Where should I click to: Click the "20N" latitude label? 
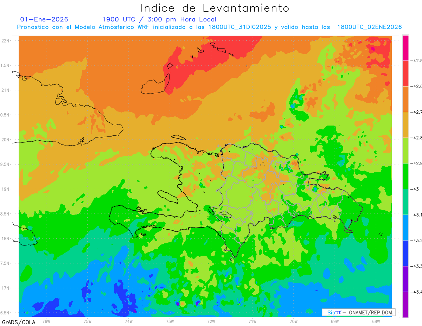pyautogui.click(x=5, y=140)
